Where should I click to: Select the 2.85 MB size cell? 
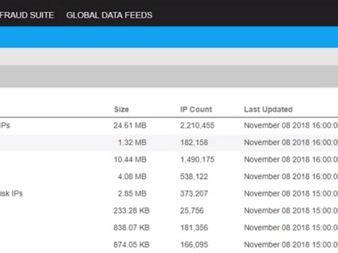click(132, 193)
